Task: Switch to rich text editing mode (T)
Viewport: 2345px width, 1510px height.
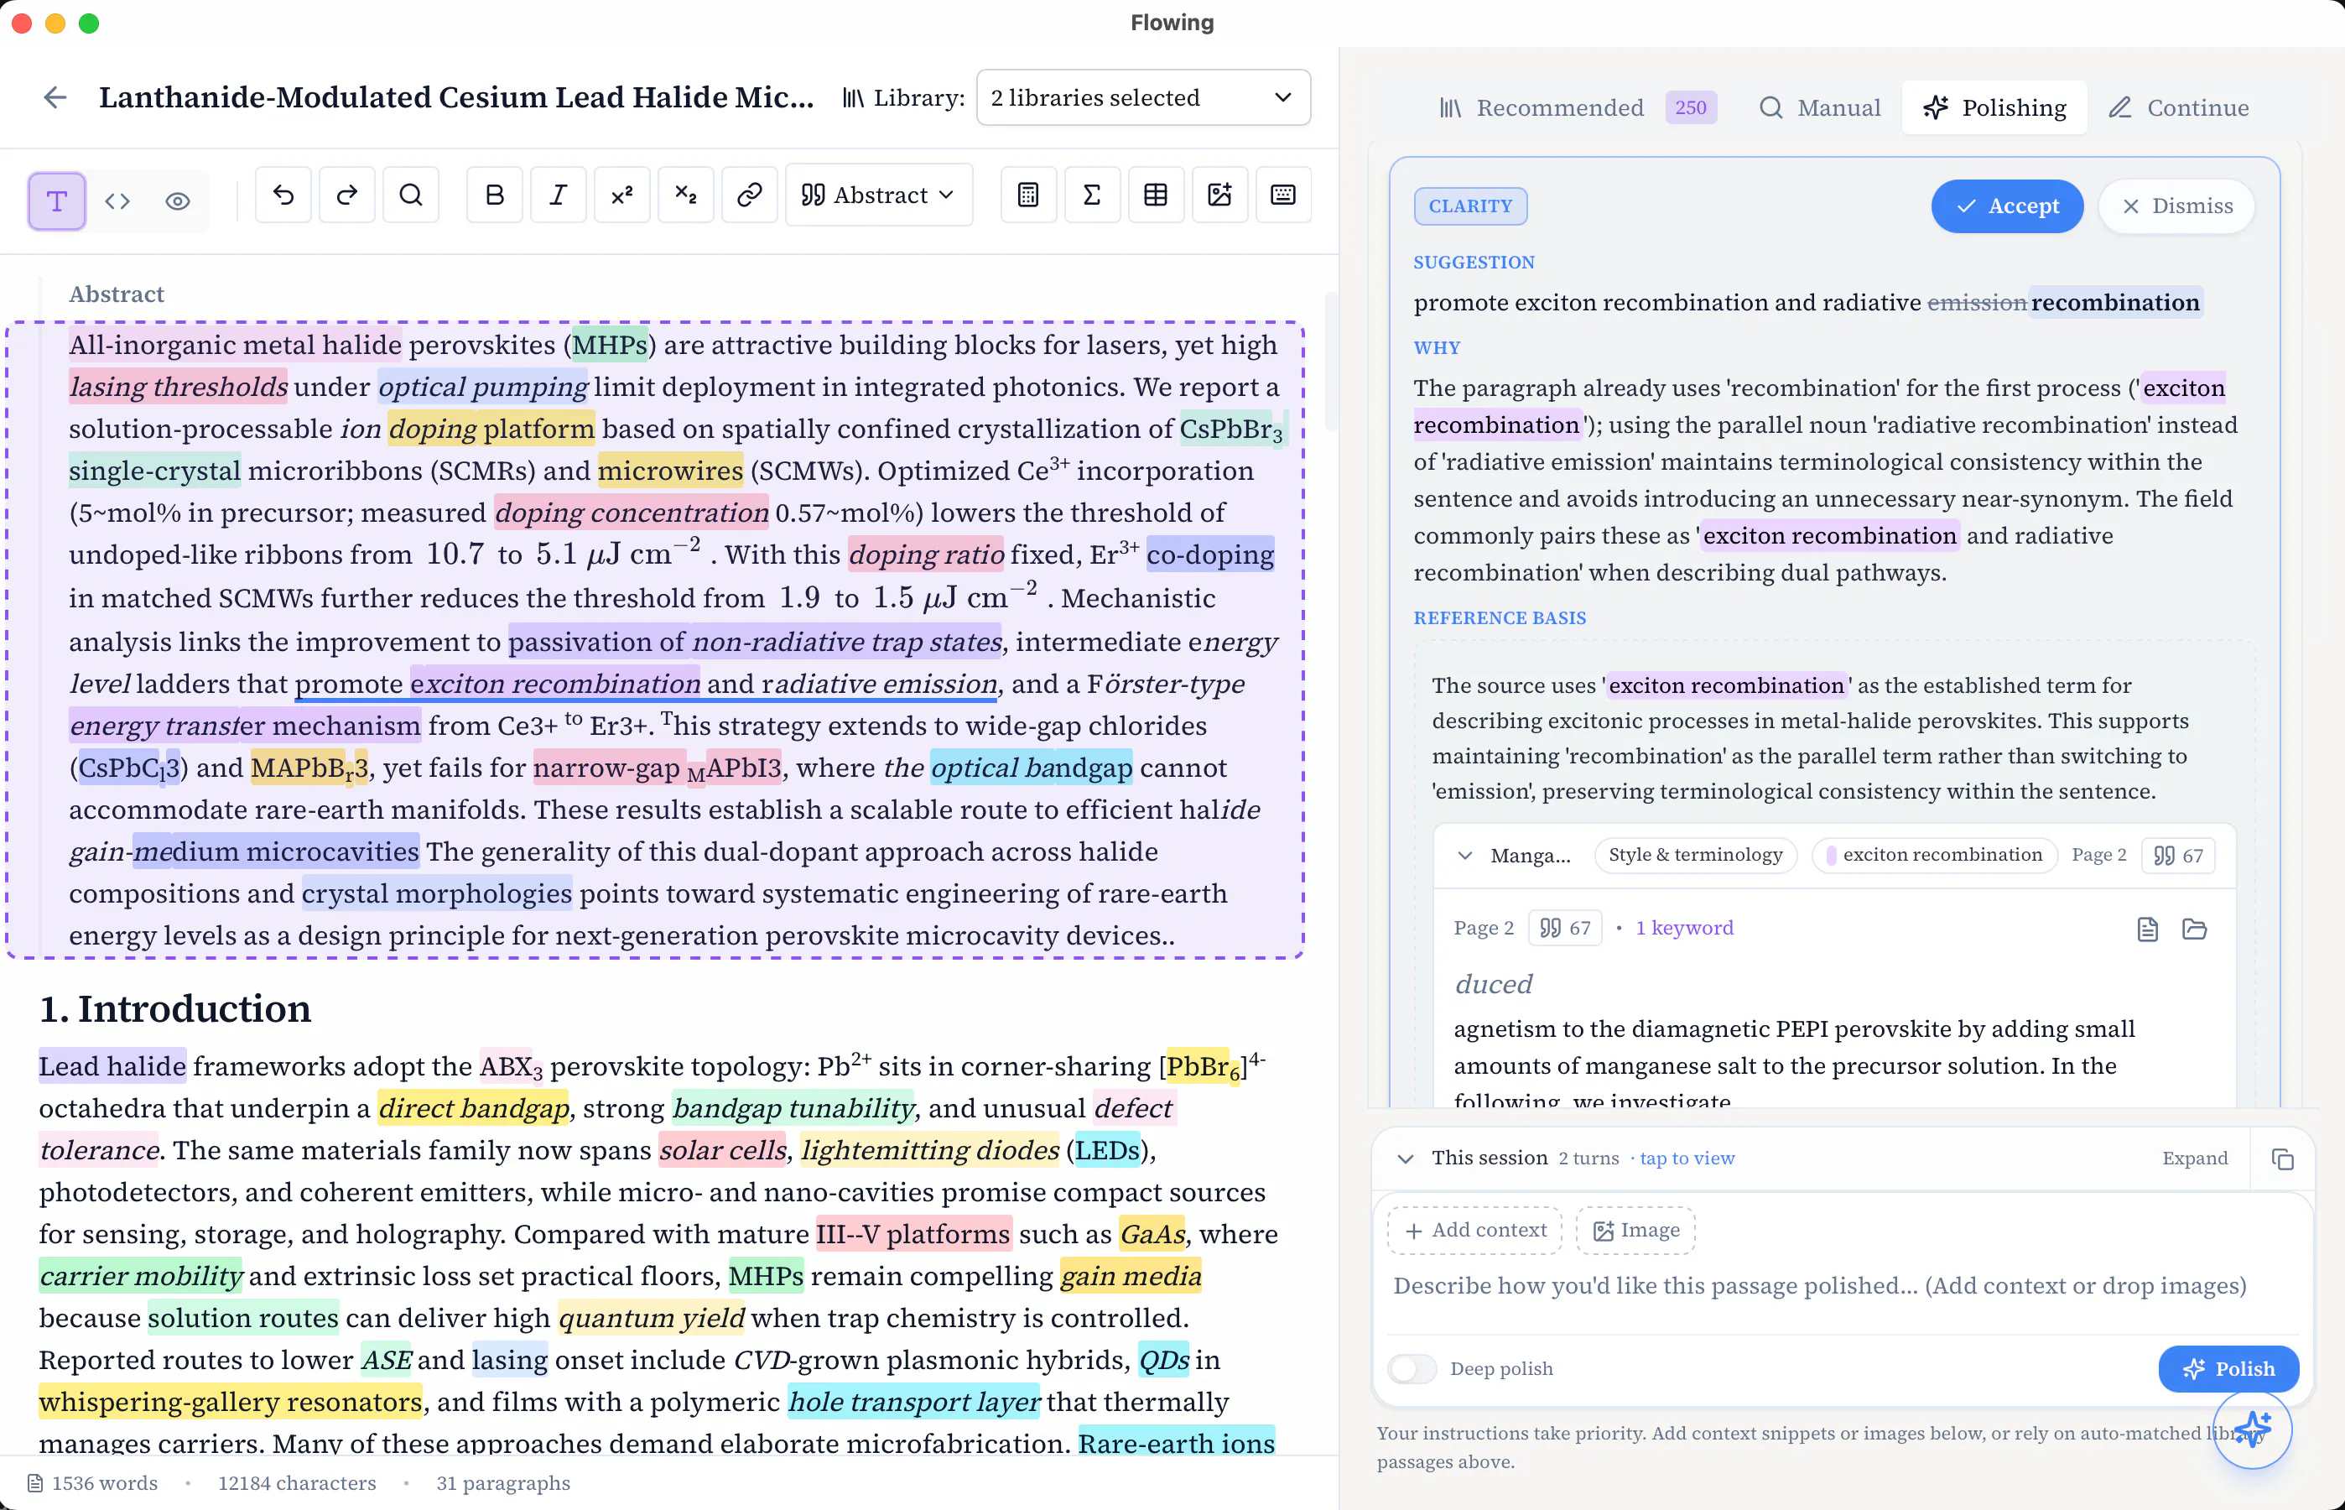Action: [57, 201]
